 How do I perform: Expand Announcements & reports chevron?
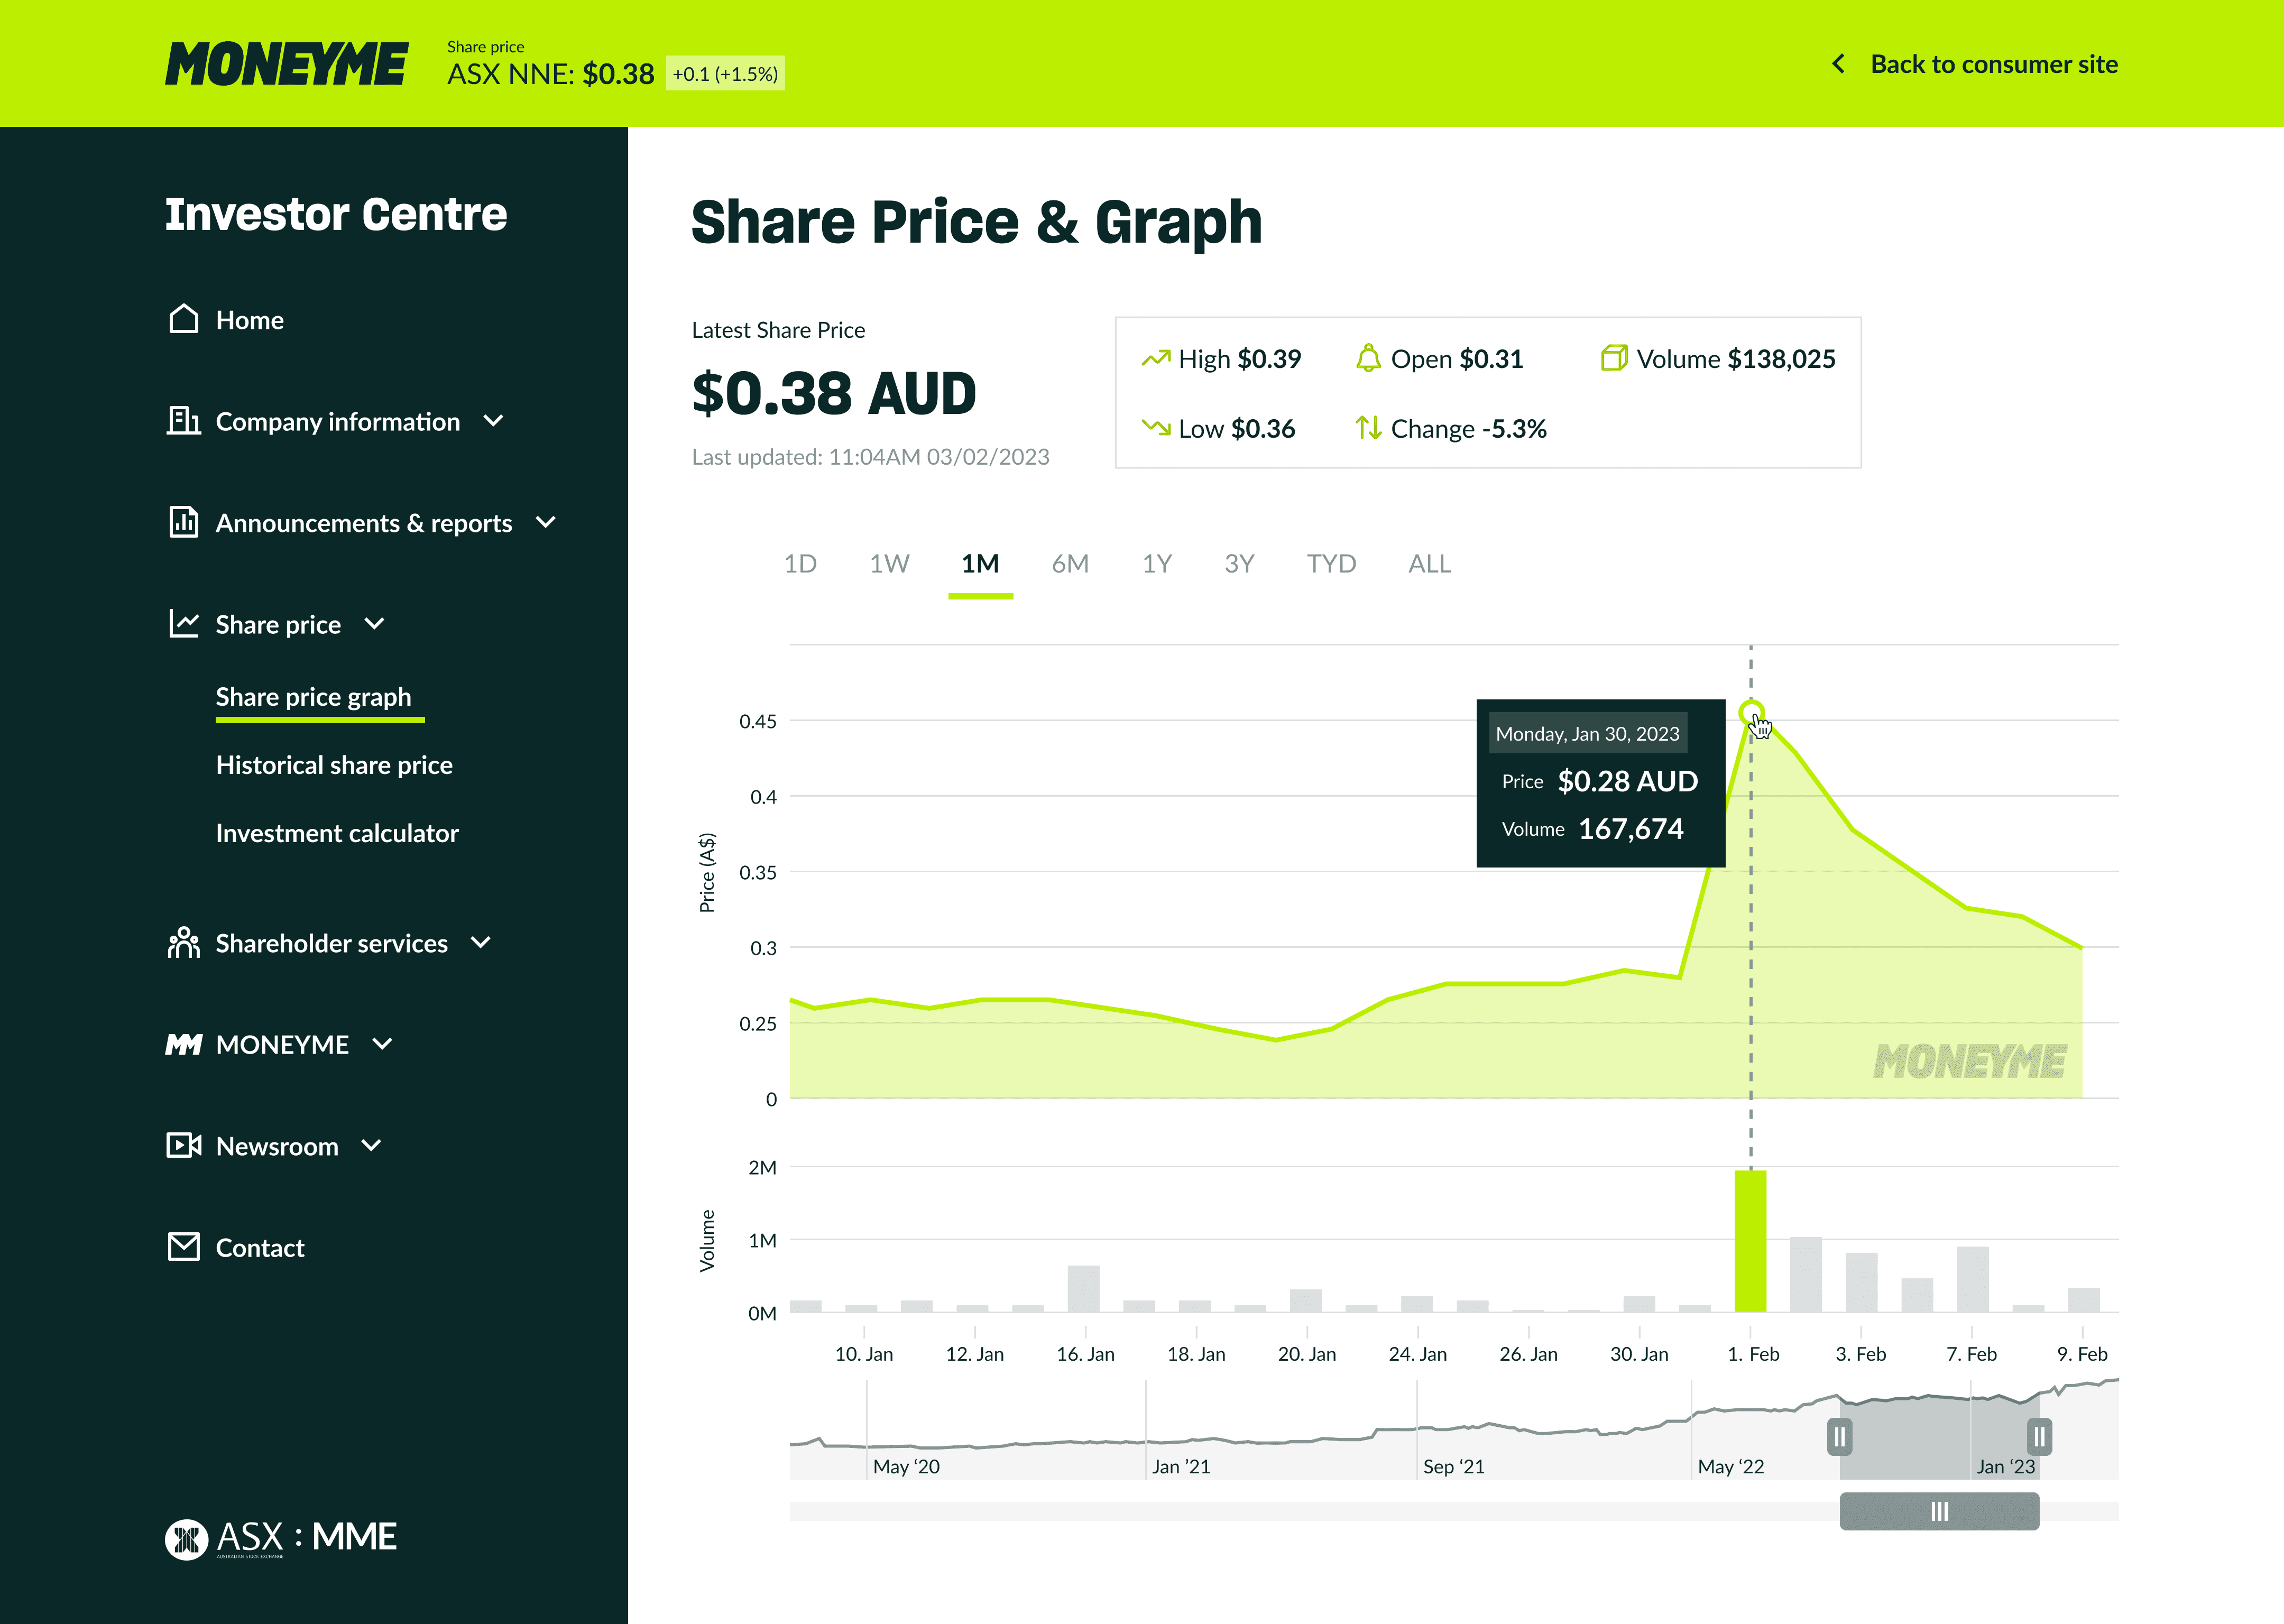(546, 522)
